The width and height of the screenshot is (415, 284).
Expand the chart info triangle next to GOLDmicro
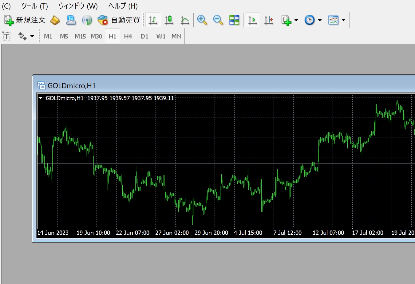click(40, 98)
